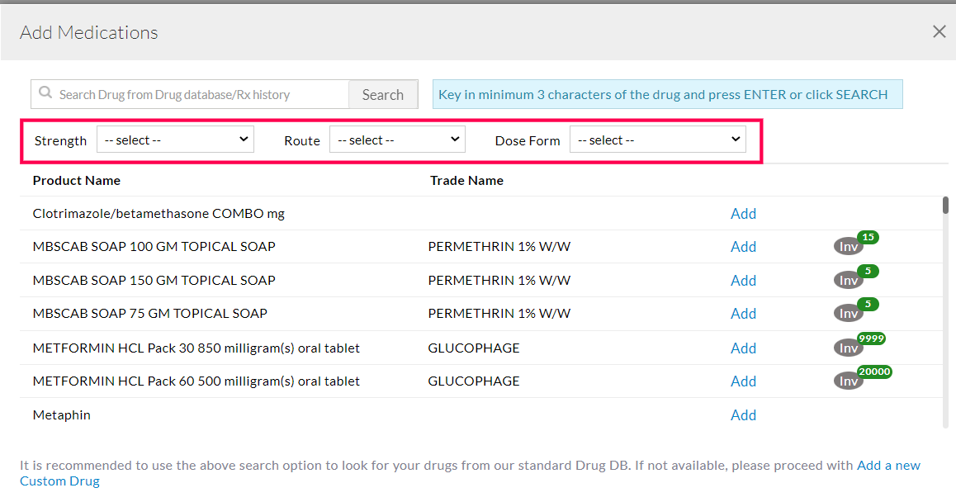Add Clotrimazole/betamethasone COMBO mg

click(x=743, y=214)
